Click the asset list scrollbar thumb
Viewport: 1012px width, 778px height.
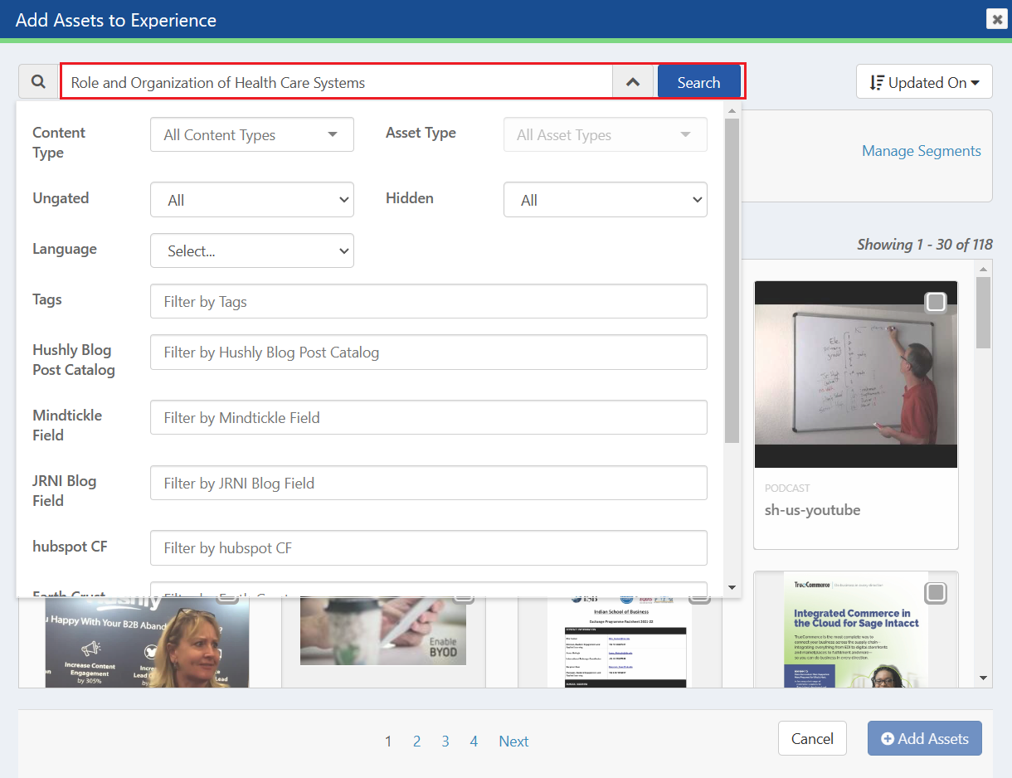[x=984, y=313]
